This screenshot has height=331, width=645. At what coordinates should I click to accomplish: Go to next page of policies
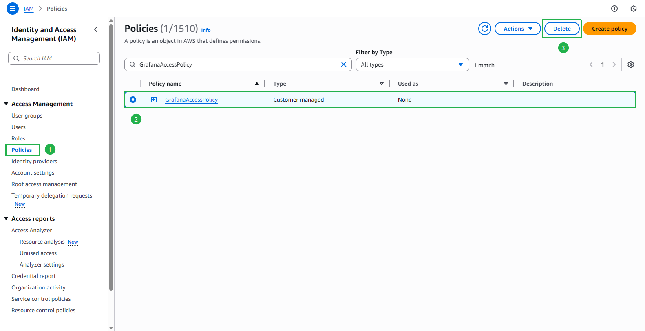(x=614, y=64)
